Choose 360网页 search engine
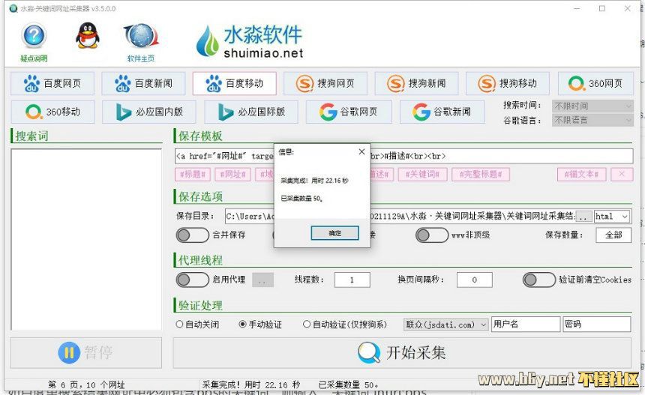 (595, 83)
